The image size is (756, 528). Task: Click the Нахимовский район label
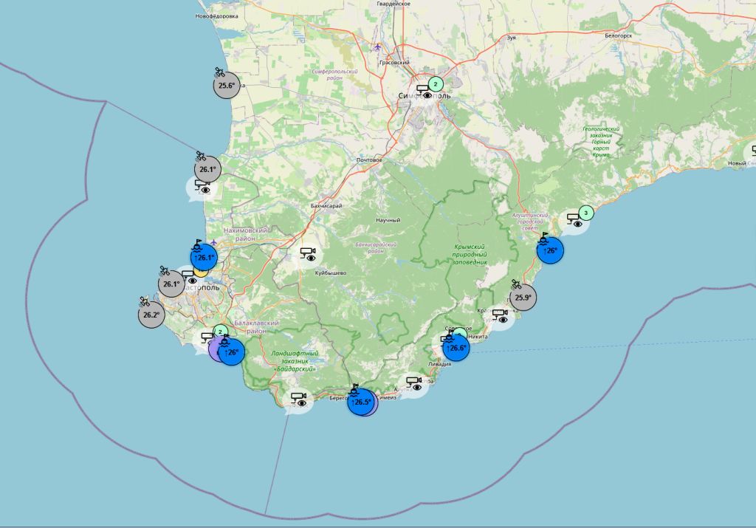[245, 234]
